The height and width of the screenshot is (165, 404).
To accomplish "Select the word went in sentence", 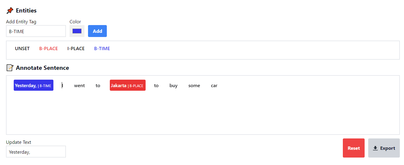I will pos(79,86).
